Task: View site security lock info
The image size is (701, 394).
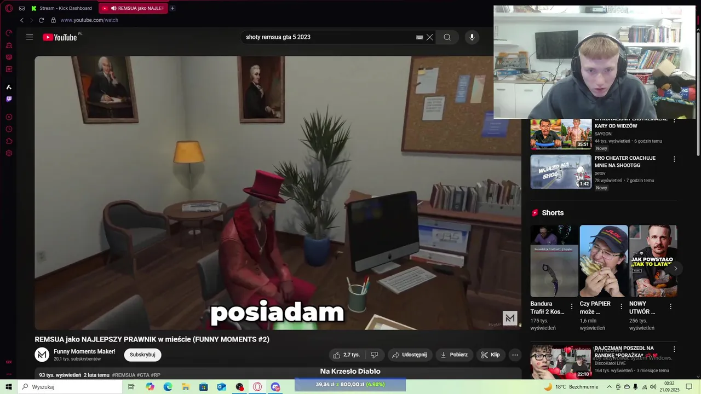Action: (x=53, y=20)
